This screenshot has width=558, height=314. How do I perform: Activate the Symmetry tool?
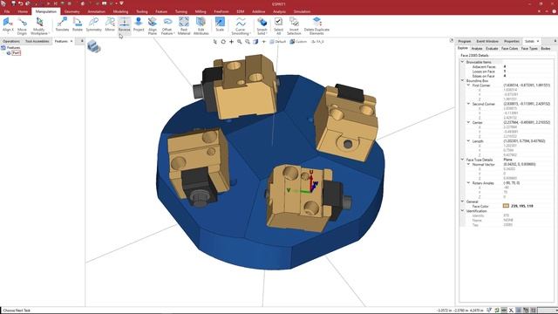[x=93, y=25]
